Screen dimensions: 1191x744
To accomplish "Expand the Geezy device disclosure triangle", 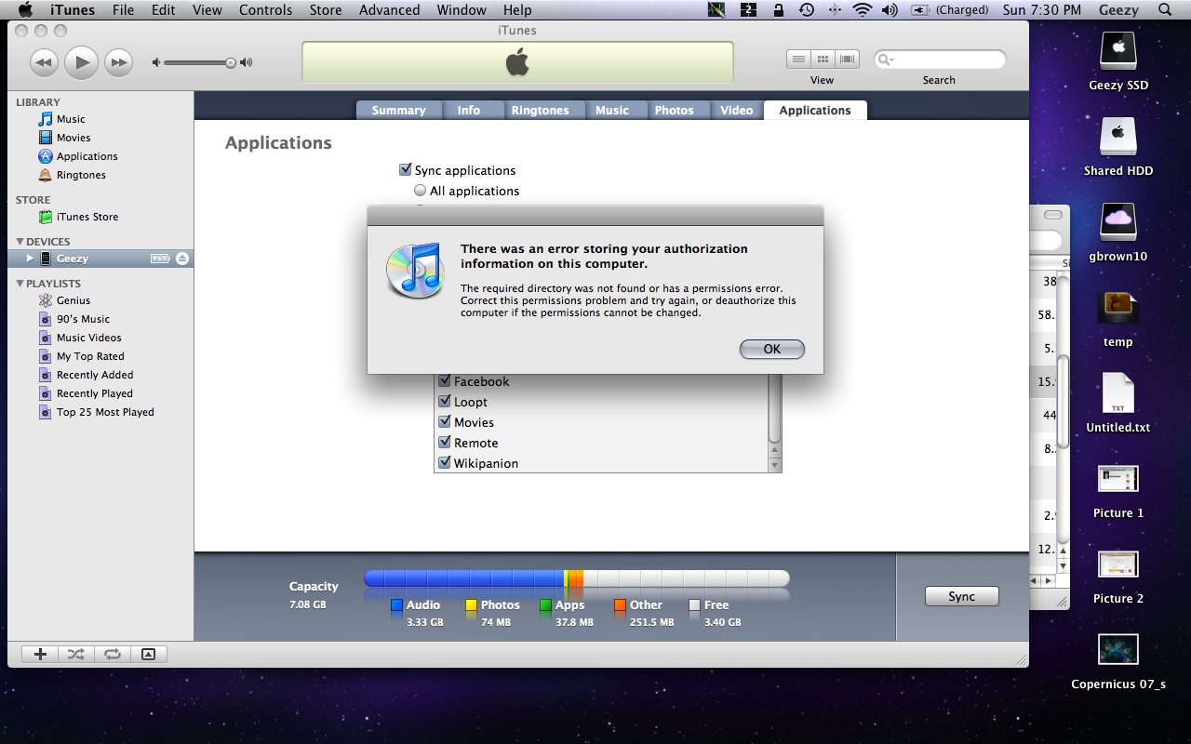I will [x=30, y=258].
